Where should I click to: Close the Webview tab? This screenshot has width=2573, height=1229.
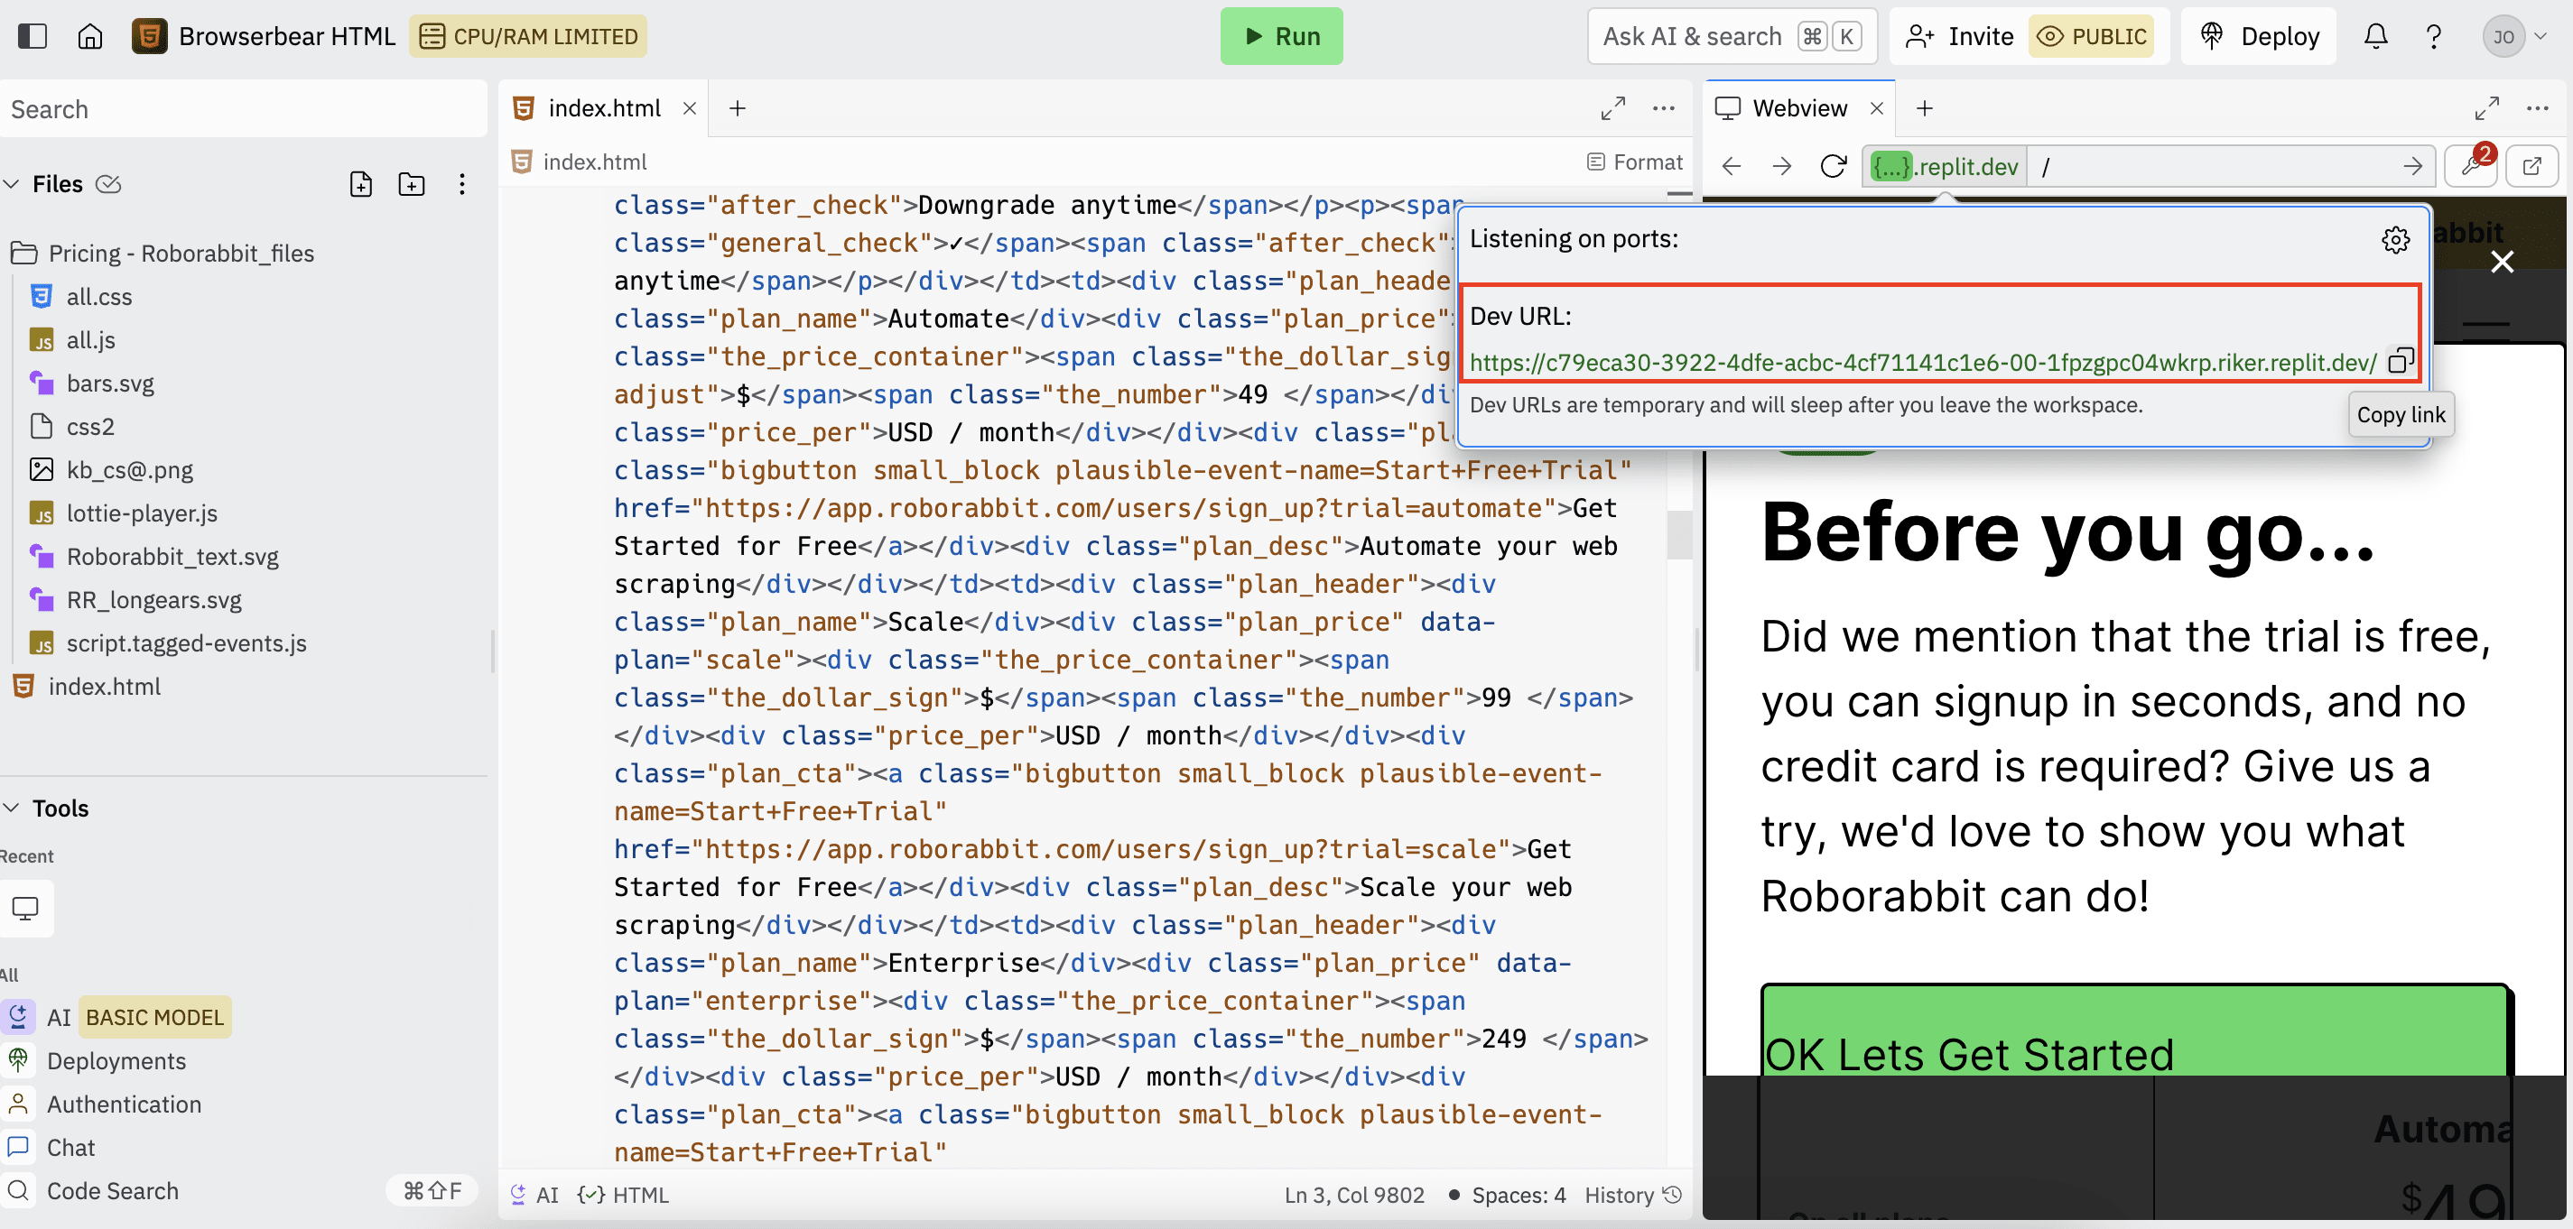tap(1877, 107)
